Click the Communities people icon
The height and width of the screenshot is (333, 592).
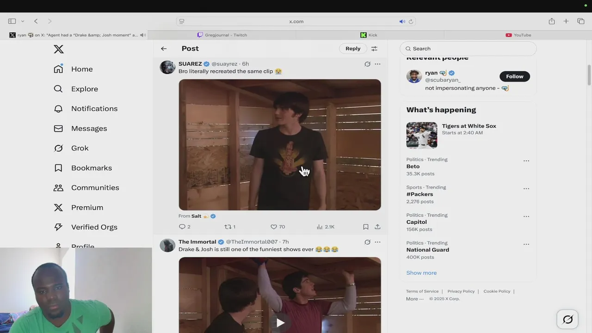coord(58,188)
